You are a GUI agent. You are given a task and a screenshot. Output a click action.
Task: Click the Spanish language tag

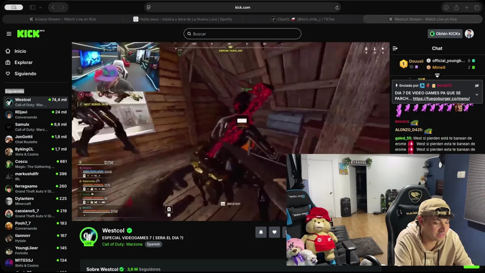[x=153, y=244]
